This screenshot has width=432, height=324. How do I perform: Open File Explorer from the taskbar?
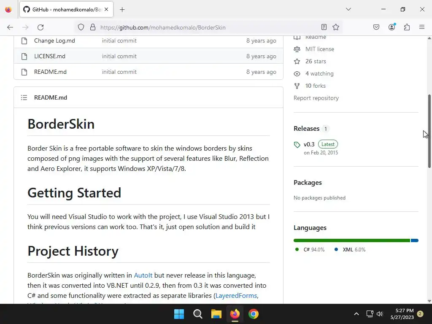coord(216,314)
